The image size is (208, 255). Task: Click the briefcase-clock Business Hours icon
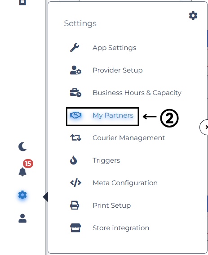point(75,92)
